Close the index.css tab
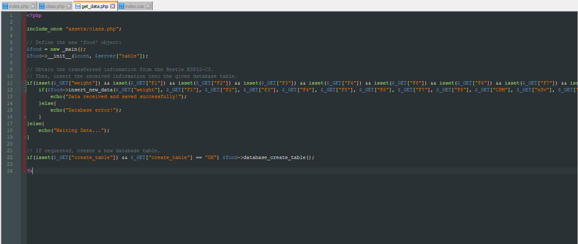Viewport: 578px width, 244px height. coord(148,6)
